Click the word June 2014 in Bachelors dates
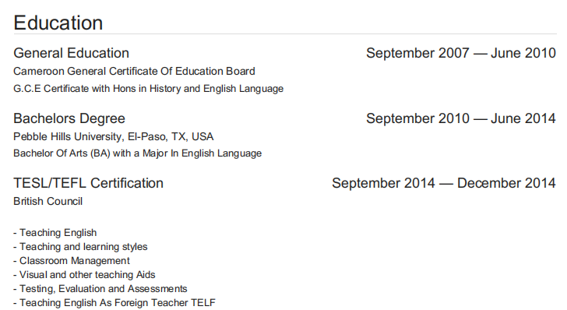 (523, 118)
